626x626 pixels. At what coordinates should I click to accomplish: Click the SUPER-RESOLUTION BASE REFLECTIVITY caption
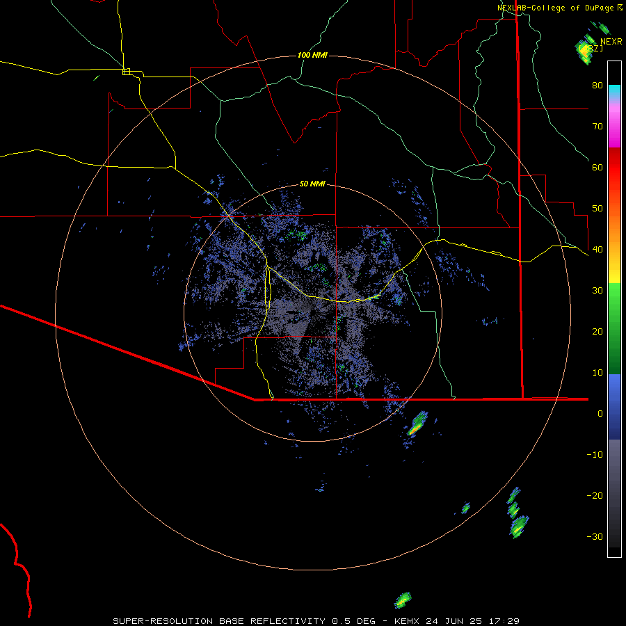pos(219,621)
